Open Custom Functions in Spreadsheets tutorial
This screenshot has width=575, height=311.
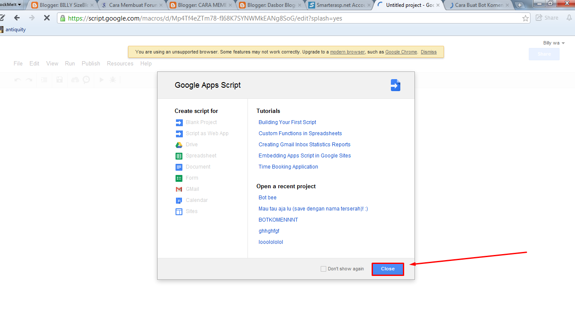click(300, 133)
